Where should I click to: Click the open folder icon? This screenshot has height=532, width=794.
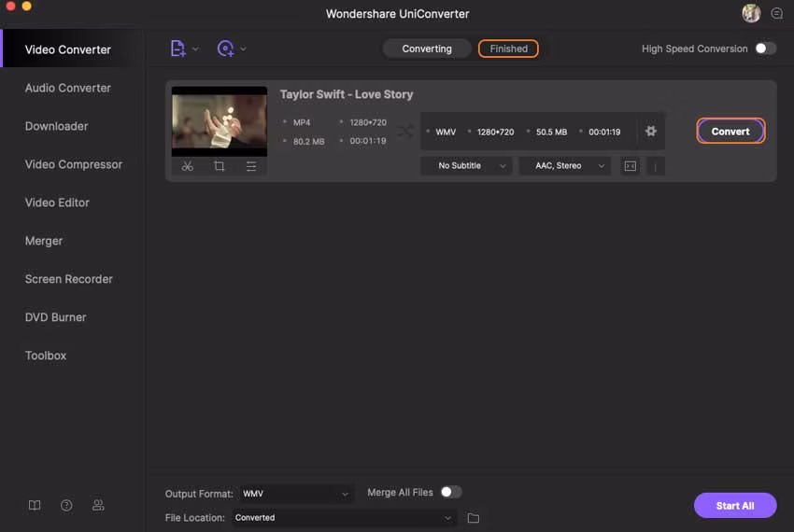tap(473, 518)
